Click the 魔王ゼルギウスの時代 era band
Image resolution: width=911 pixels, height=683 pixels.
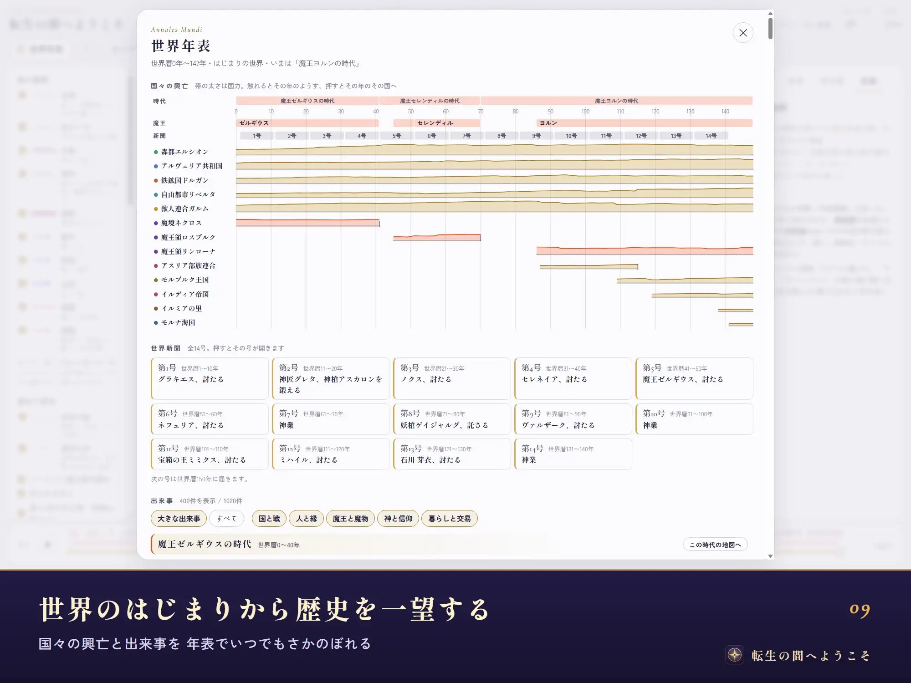pyautogui.click(x=307, y=101)
